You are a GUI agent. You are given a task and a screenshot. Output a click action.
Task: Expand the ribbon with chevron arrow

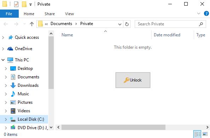click(199, 13)
